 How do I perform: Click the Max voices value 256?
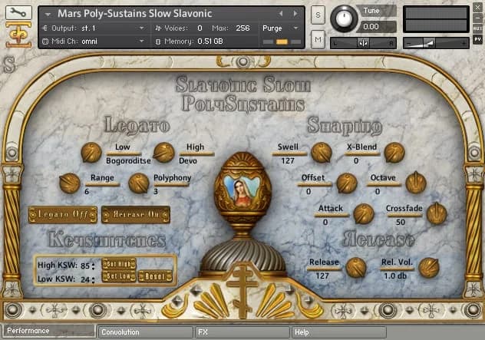coord(242,28)
